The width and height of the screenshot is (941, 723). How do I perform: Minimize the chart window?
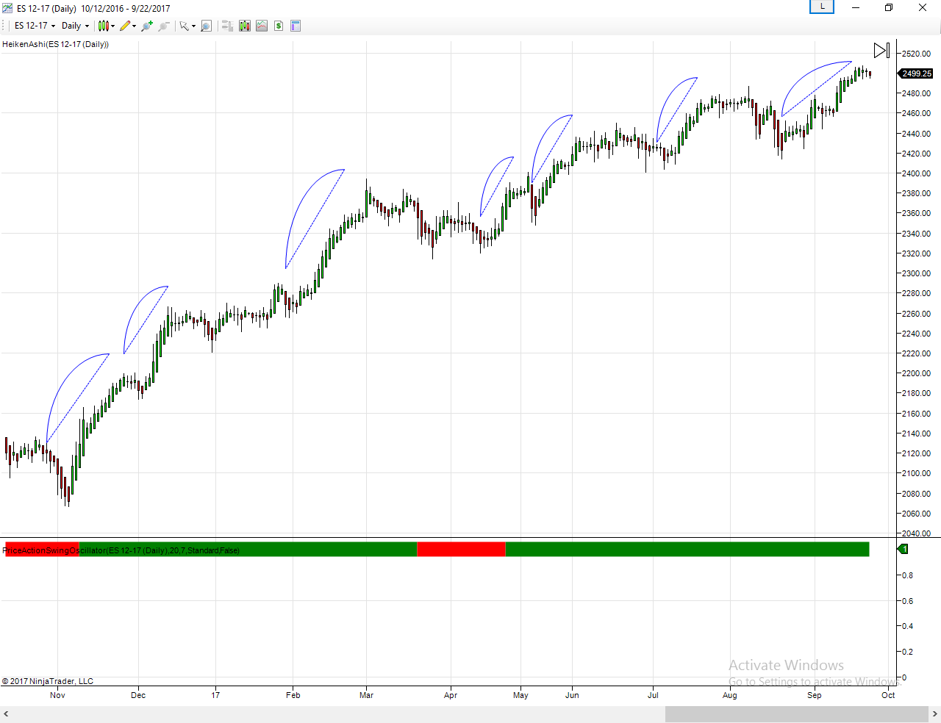(x=856, y=7)
